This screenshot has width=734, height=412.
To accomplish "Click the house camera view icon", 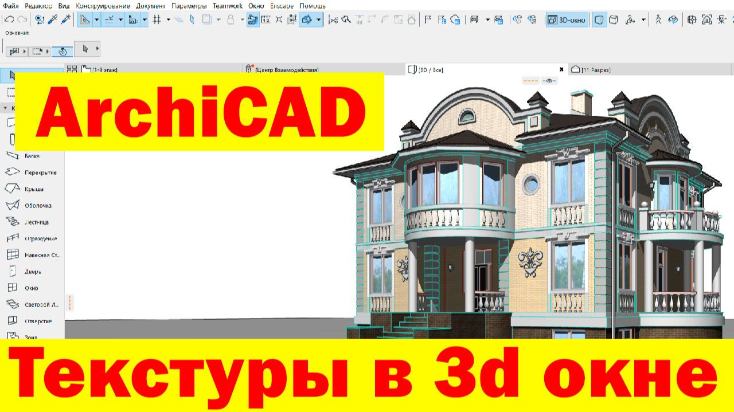I will click(706, 19).
